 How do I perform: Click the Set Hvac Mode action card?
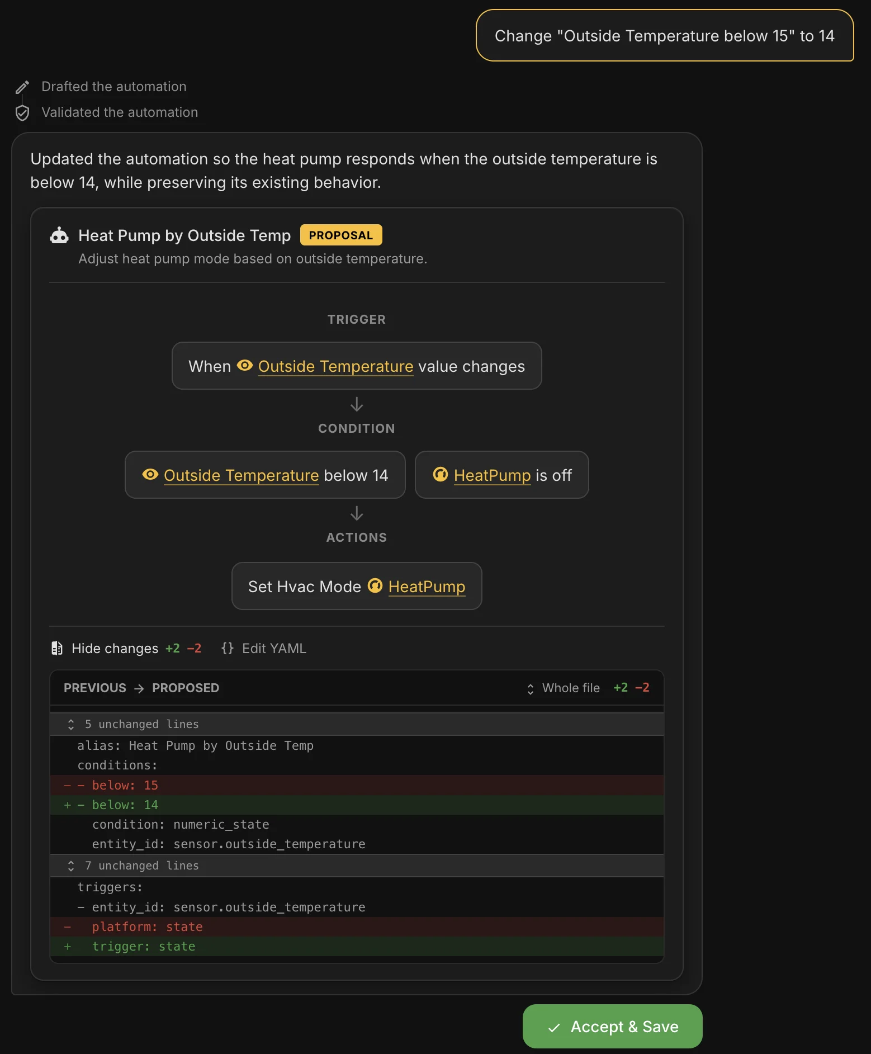pos(357,586)
